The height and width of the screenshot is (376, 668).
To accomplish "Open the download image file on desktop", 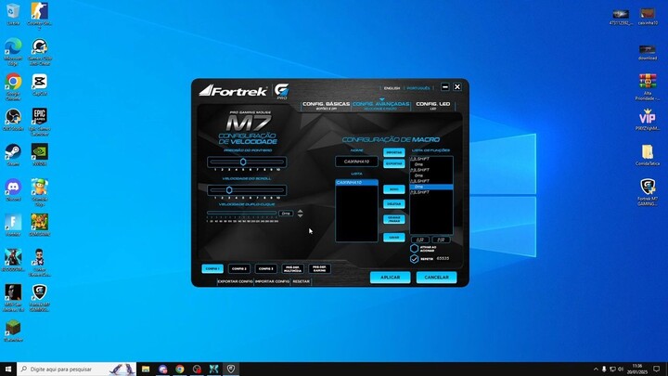I will point(648,52).
